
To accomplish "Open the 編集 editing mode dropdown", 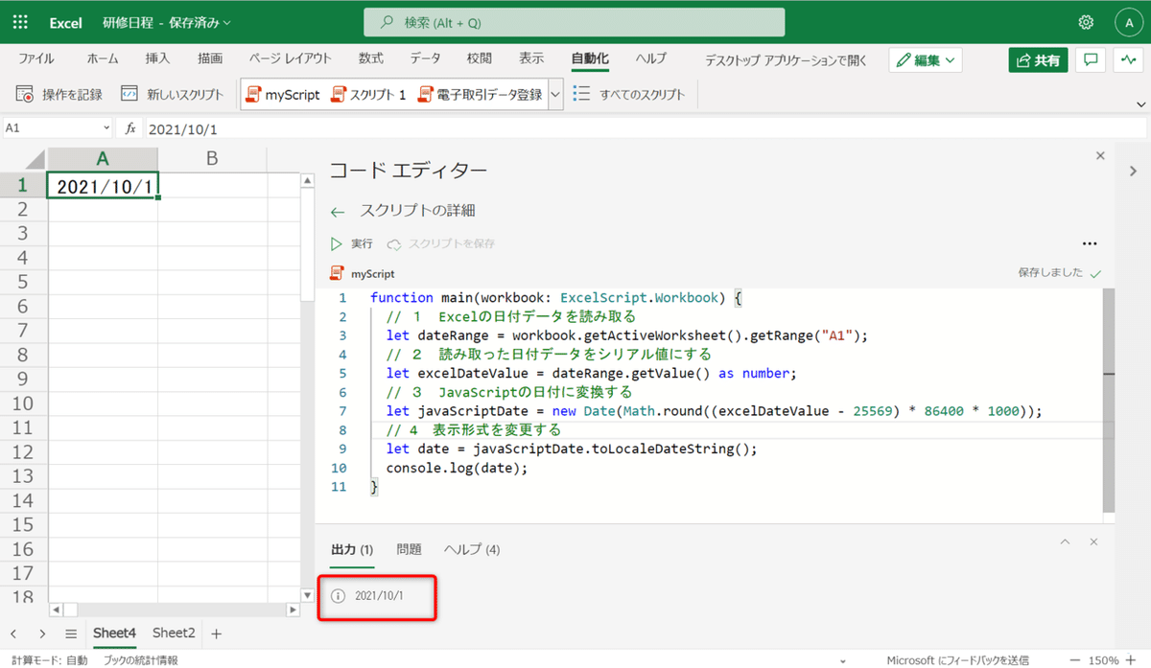I will [x=926, y=60].
